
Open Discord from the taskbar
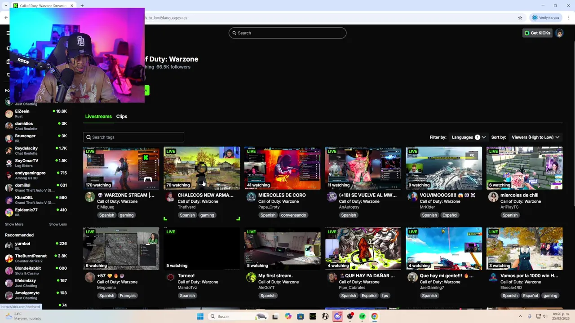338,316
